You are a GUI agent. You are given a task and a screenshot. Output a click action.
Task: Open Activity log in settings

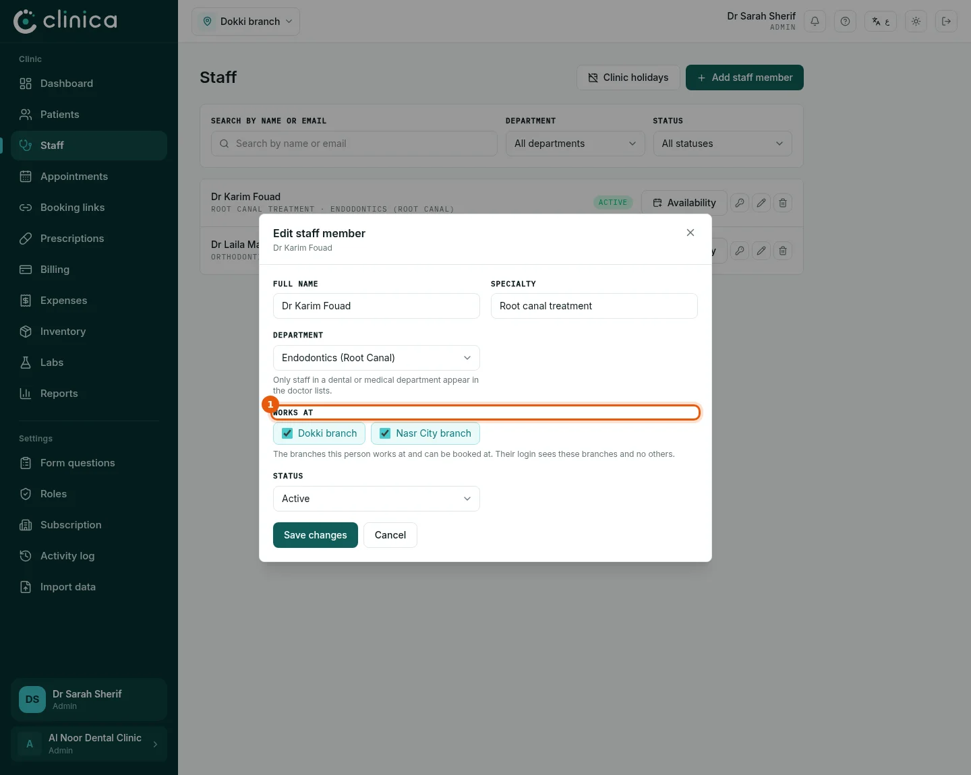tap(89, 556)
